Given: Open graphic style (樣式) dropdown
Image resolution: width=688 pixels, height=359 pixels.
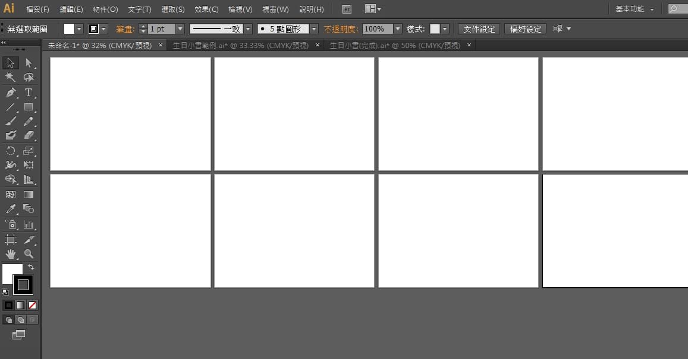Looking at the screenshot, I should [x=445, y=29].
